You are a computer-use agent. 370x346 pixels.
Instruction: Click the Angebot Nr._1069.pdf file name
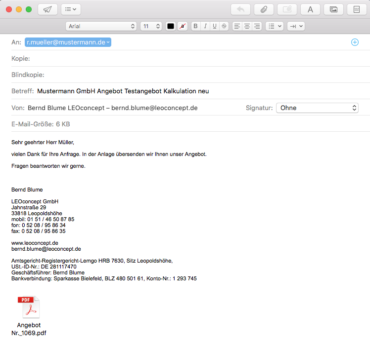pyautogui.click(x=29, y=329)
